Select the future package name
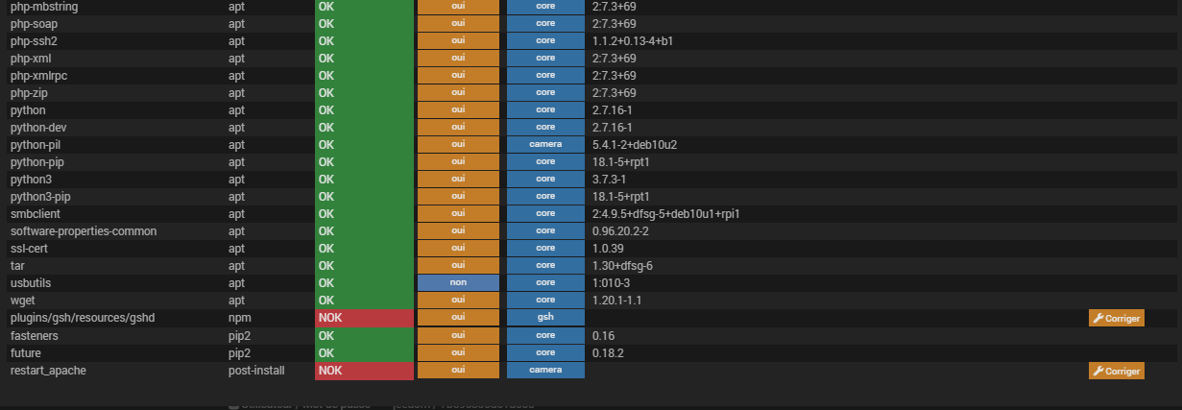1182x410 pixels. [27, 352]
